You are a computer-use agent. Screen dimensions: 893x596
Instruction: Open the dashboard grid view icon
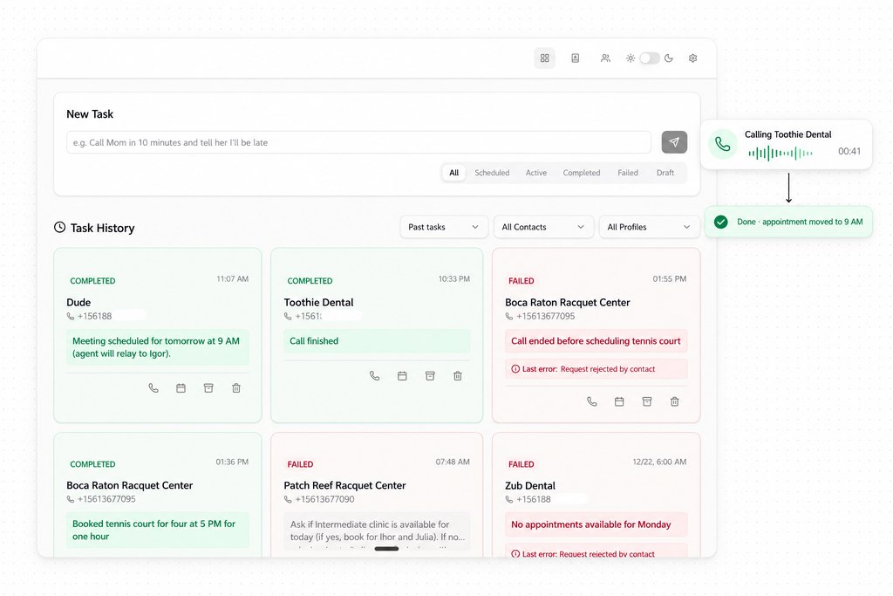click(x=544, y=58)
